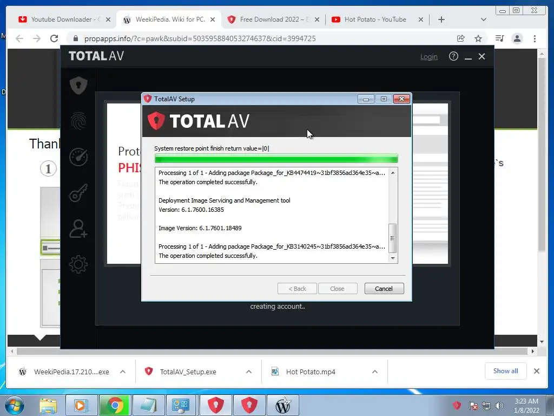Bookmark this page with the star icon
This screenshot has height=416, width=554.
click(478, 38)
